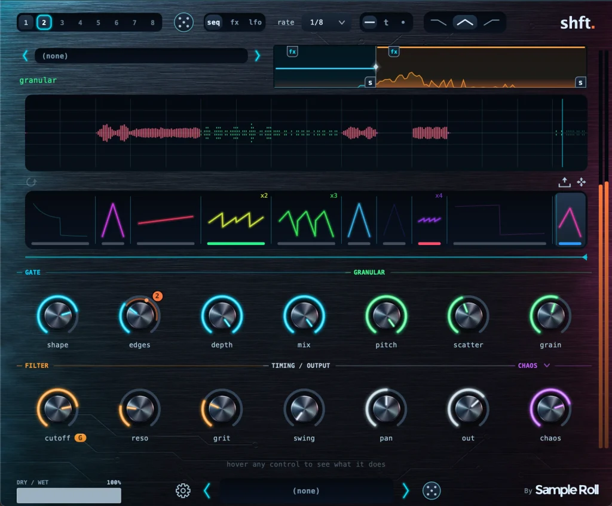Select the yellow x2 sawtooth sequence step
Viewport: 612px width, 506px height.
click(x=235, y=220)
